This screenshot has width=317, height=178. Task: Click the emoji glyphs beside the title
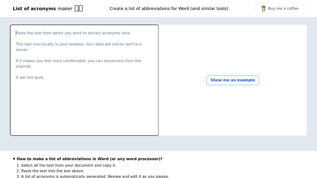(78, 8)
